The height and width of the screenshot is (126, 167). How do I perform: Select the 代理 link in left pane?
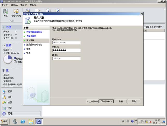9,27
